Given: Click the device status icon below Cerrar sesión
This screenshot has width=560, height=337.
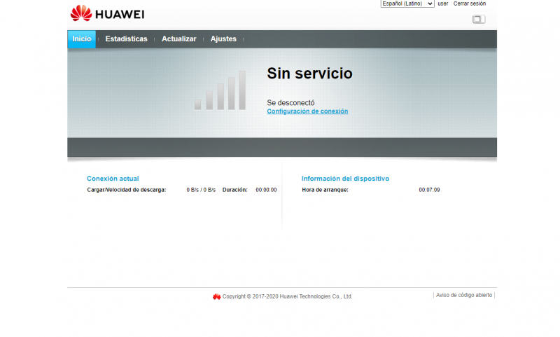Looking at the screenshot, I should click(478, 20).
